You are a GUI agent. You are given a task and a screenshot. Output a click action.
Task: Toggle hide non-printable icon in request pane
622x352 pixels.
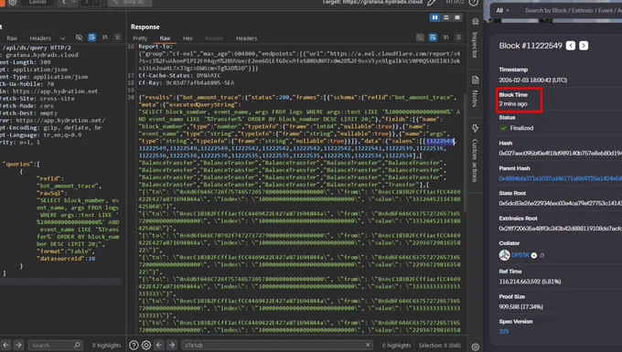(x=79, y=37)
